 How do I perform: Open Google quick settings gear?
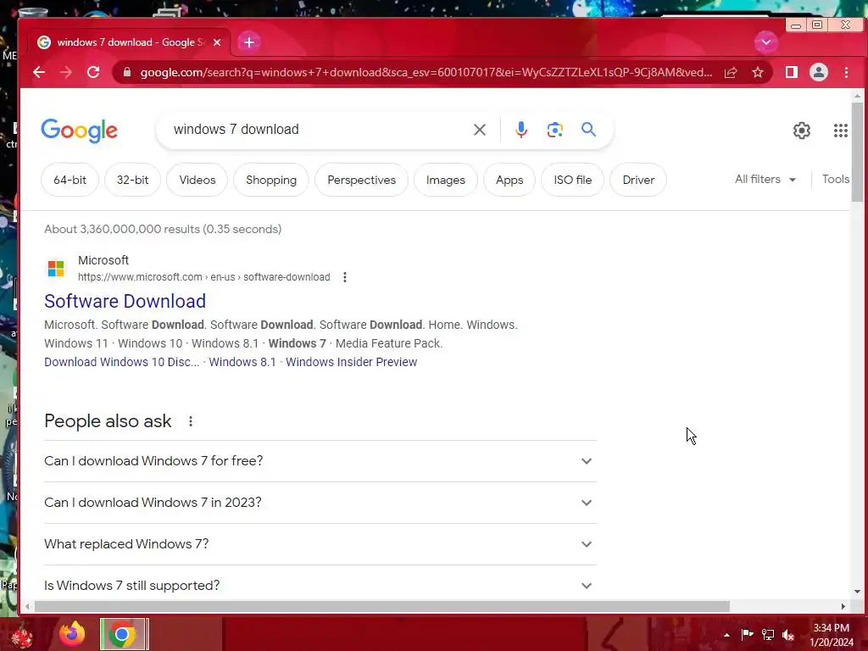click(802, 131)
